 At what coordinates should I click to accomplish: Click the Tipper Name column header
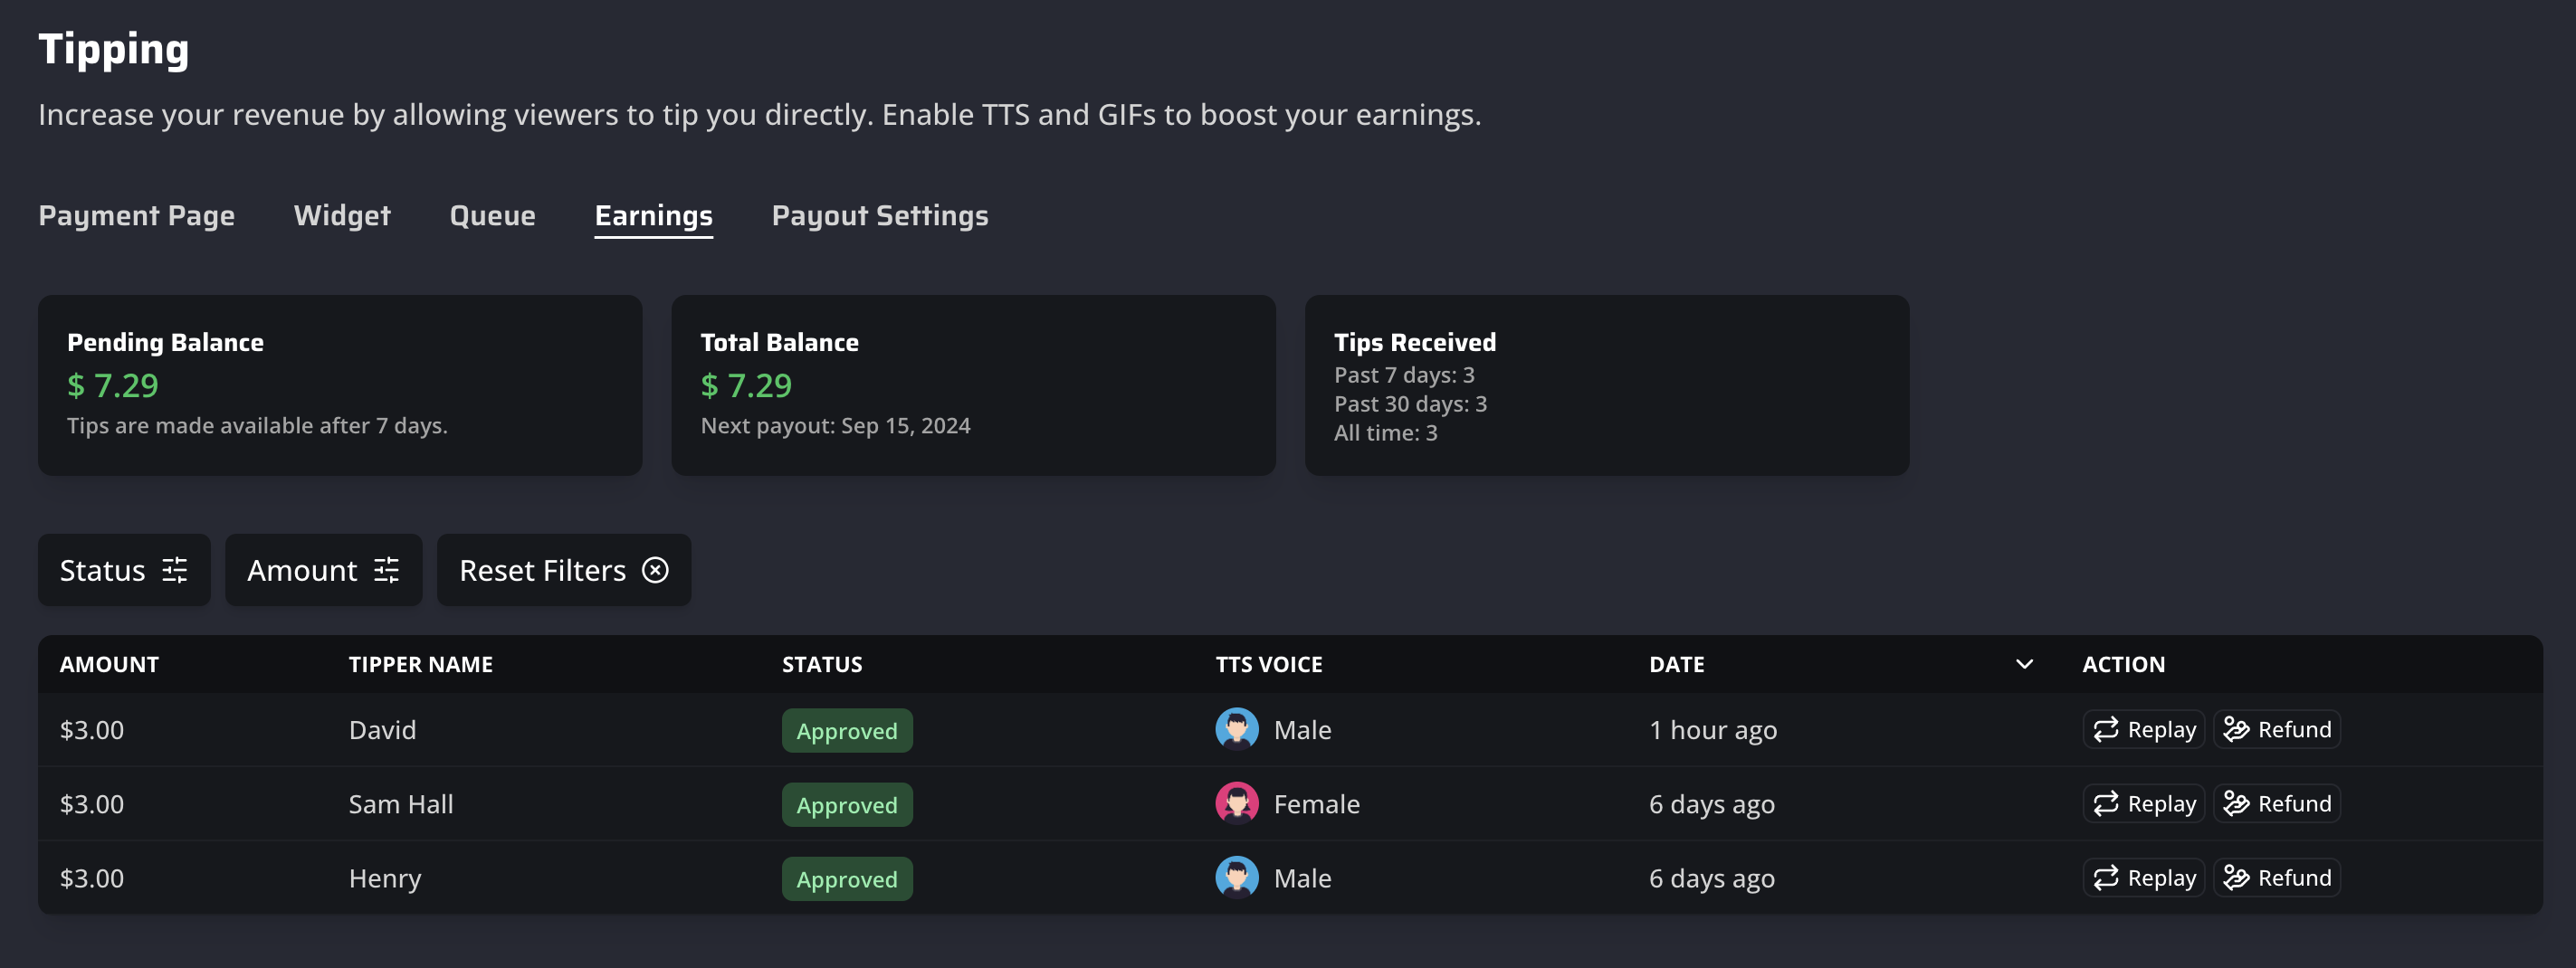click(x=420, y=664)
